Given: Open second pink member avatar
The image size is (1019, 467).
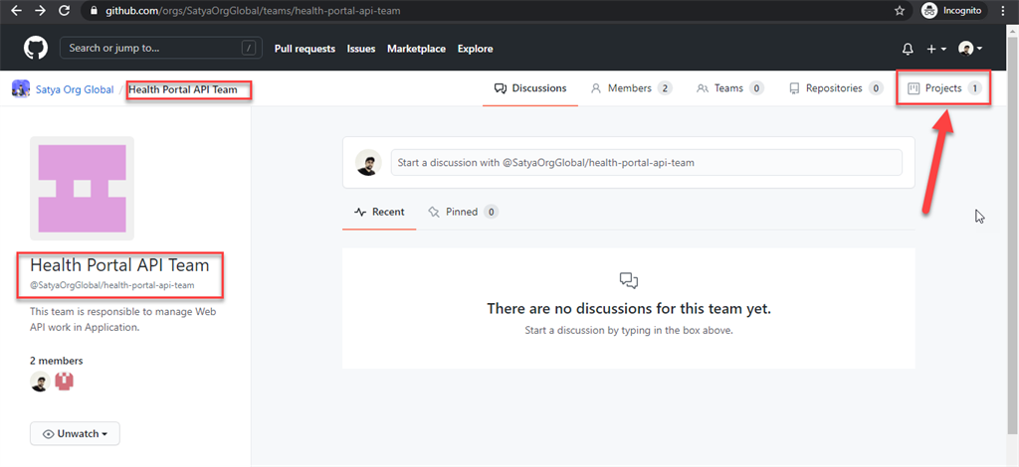Looking at the screenshot, I should coord(65,382).
